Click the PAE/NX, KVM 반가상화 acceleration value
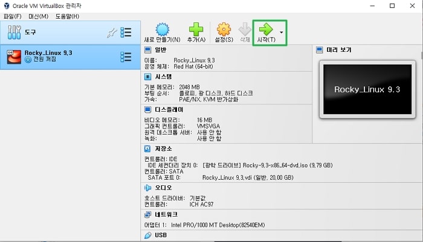This screenshot has width=423, height=242. [208, 100]
